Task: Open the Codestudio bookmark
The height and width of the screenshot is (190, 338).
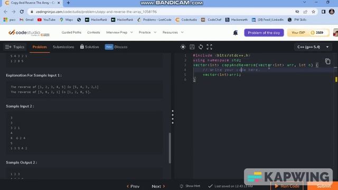Action: point(186,20)
